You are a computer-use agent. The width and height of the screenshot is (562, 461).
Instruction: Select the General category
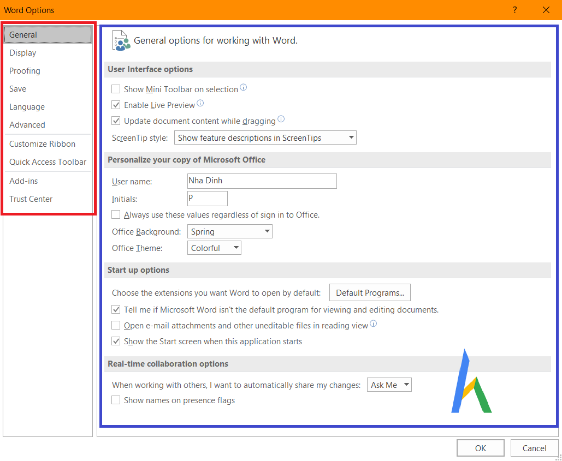48,35
